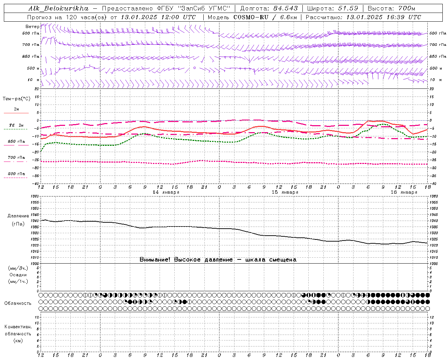Select the Облачность cloud cover label
The width and height of the screenshot is (448, 358).
pyautogui.click(x=18, y=303)
